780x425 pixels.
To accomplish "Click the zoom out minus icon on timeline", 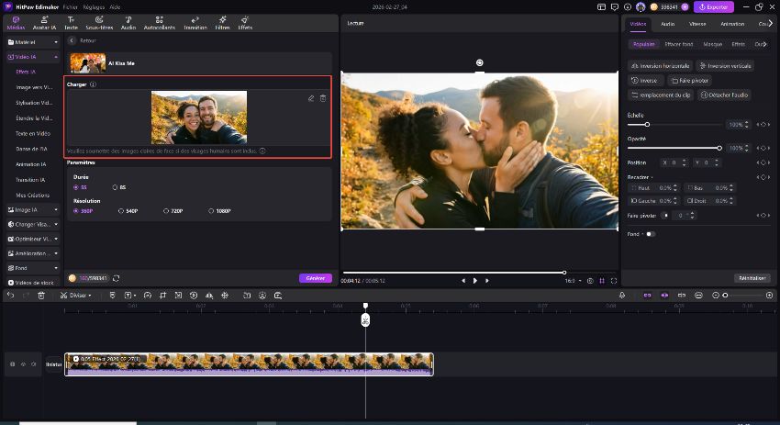I will 716,296.
